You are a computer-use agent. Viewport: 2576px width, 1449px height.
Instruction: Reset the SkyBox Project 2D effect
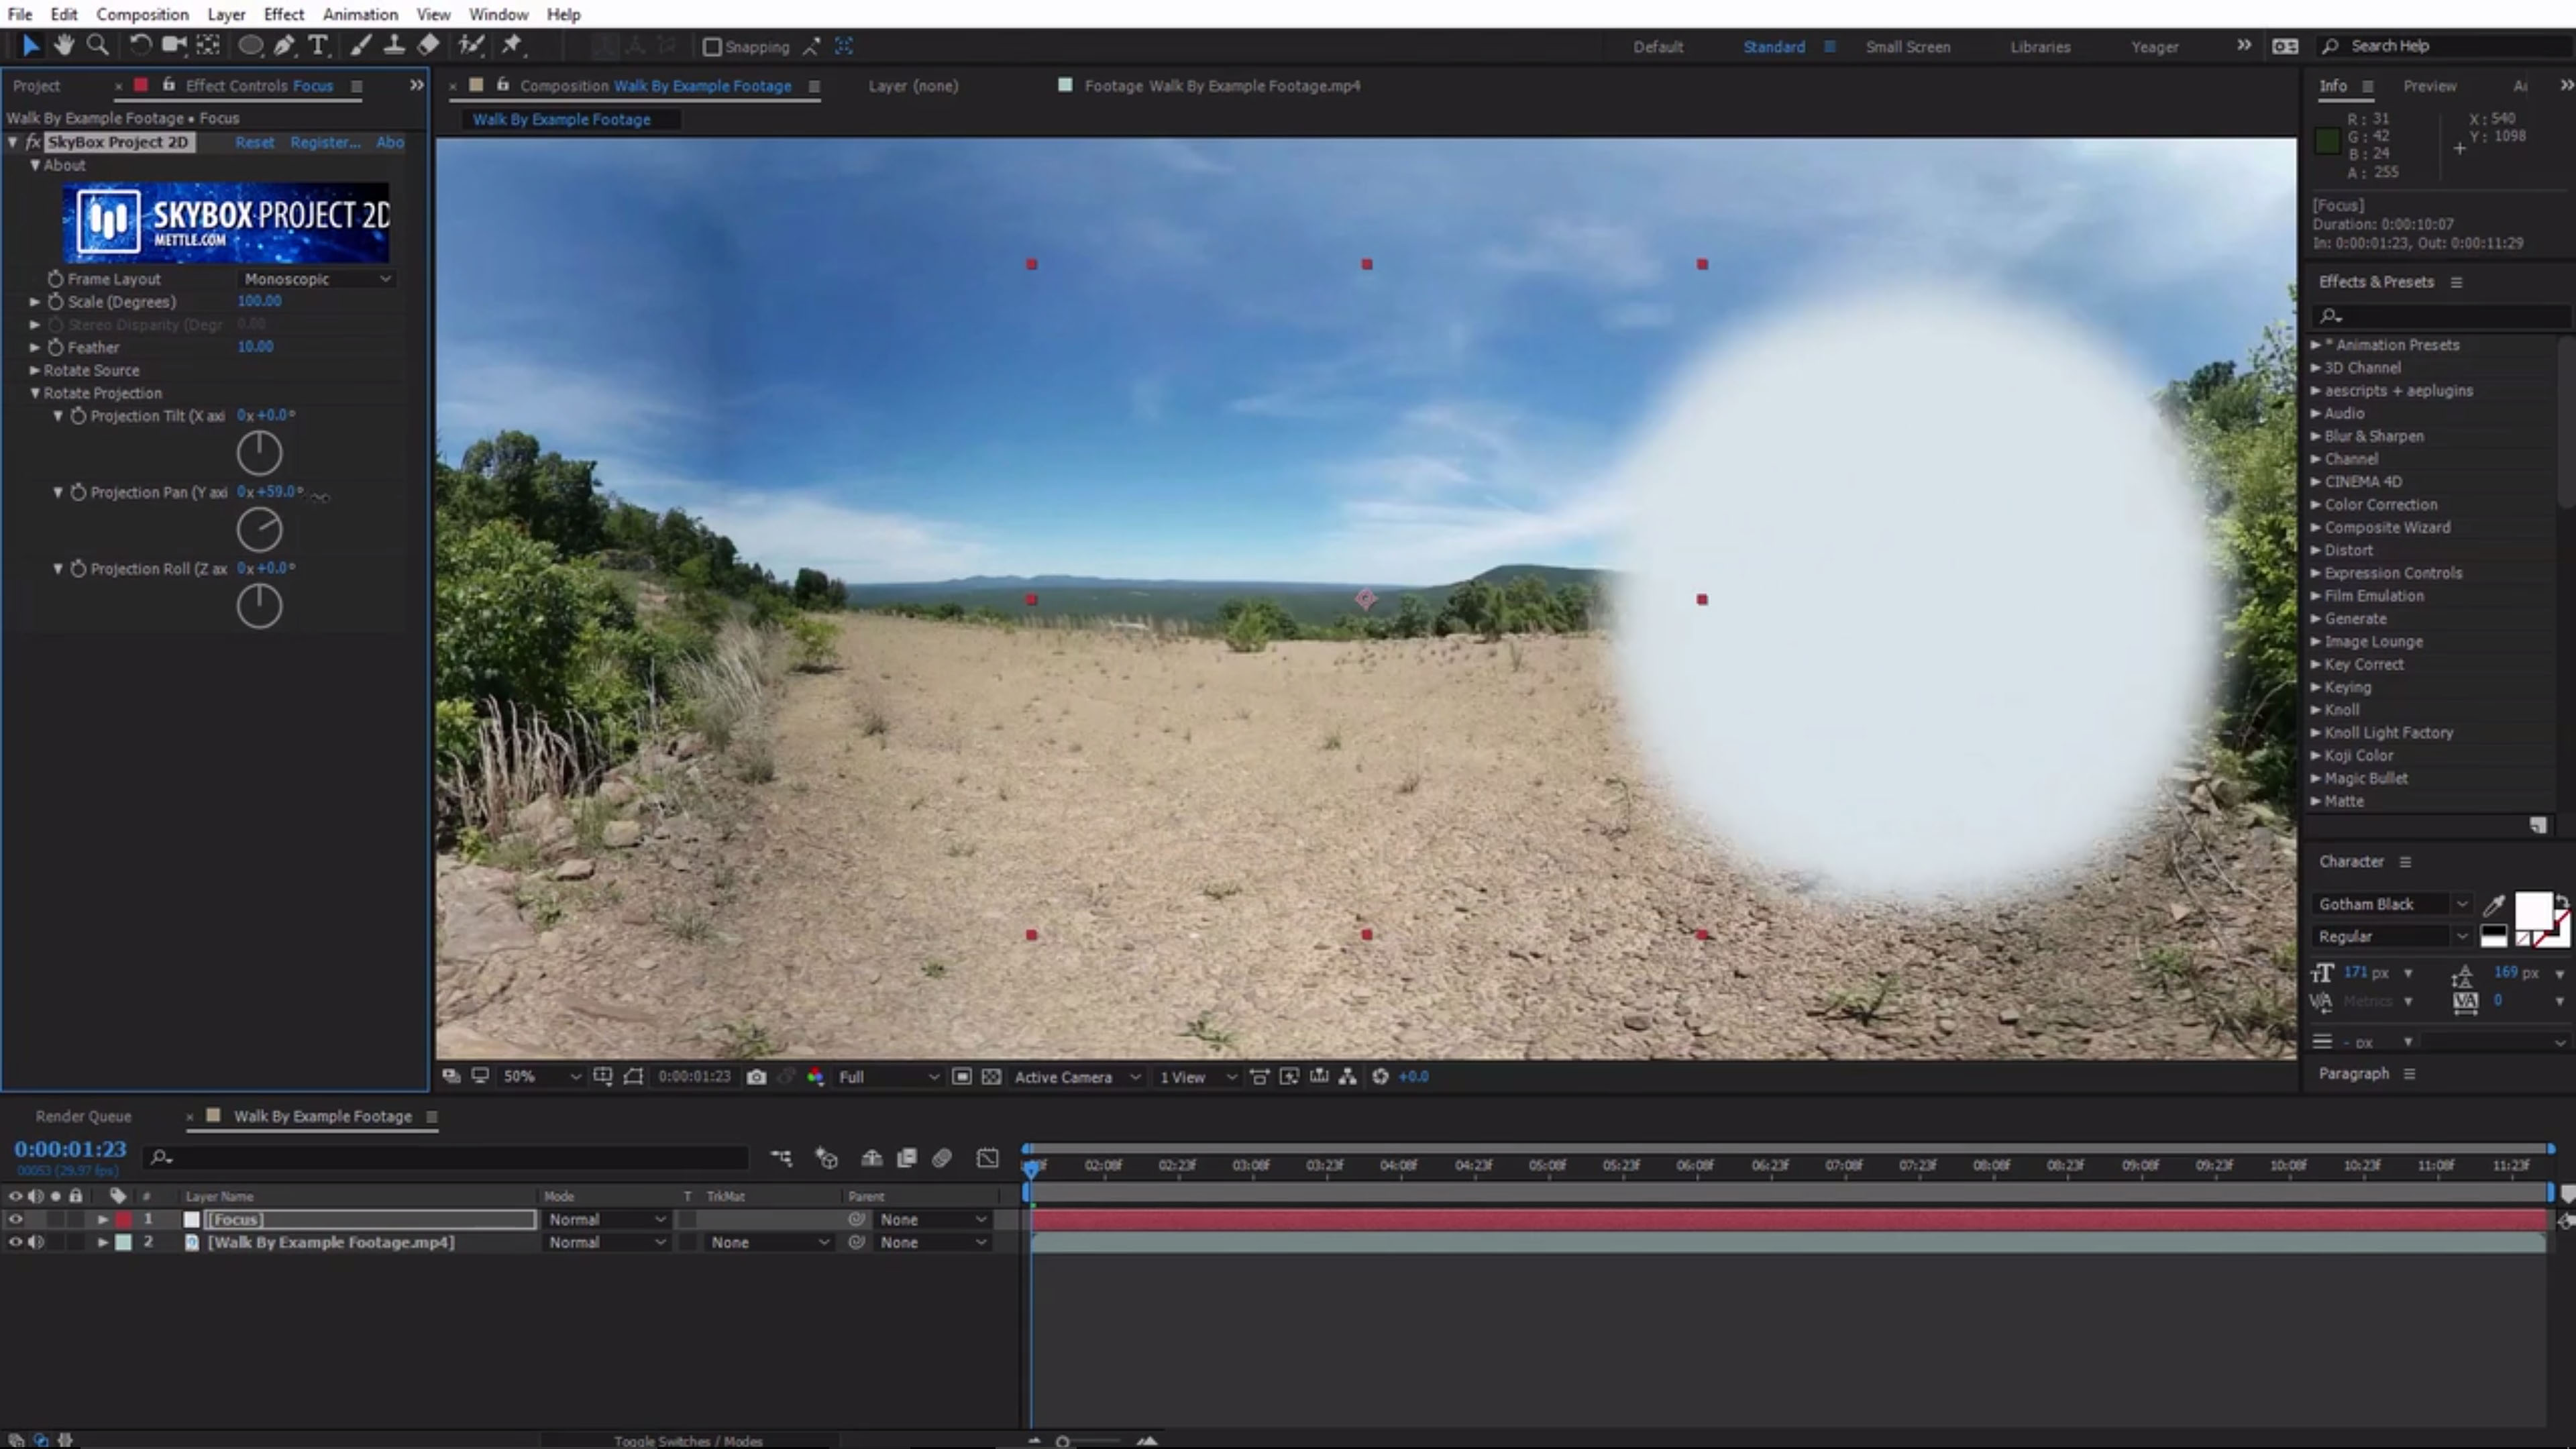[254, 142]
